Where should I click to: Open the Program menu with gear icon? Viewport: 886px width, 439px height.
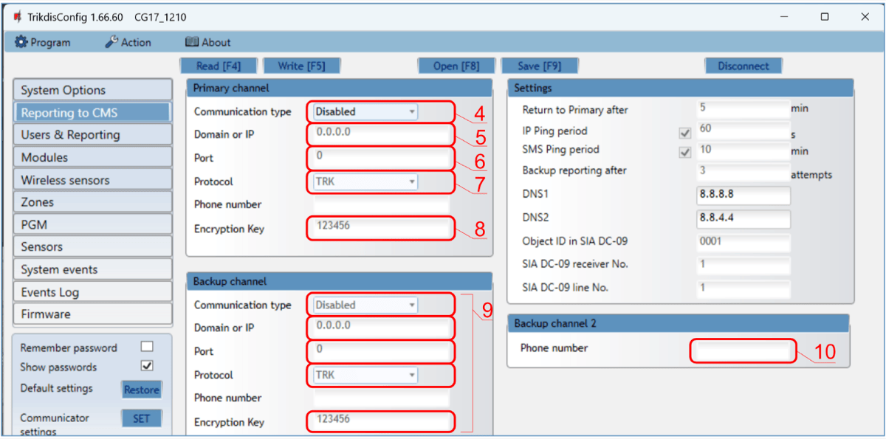tap(43, 43)
